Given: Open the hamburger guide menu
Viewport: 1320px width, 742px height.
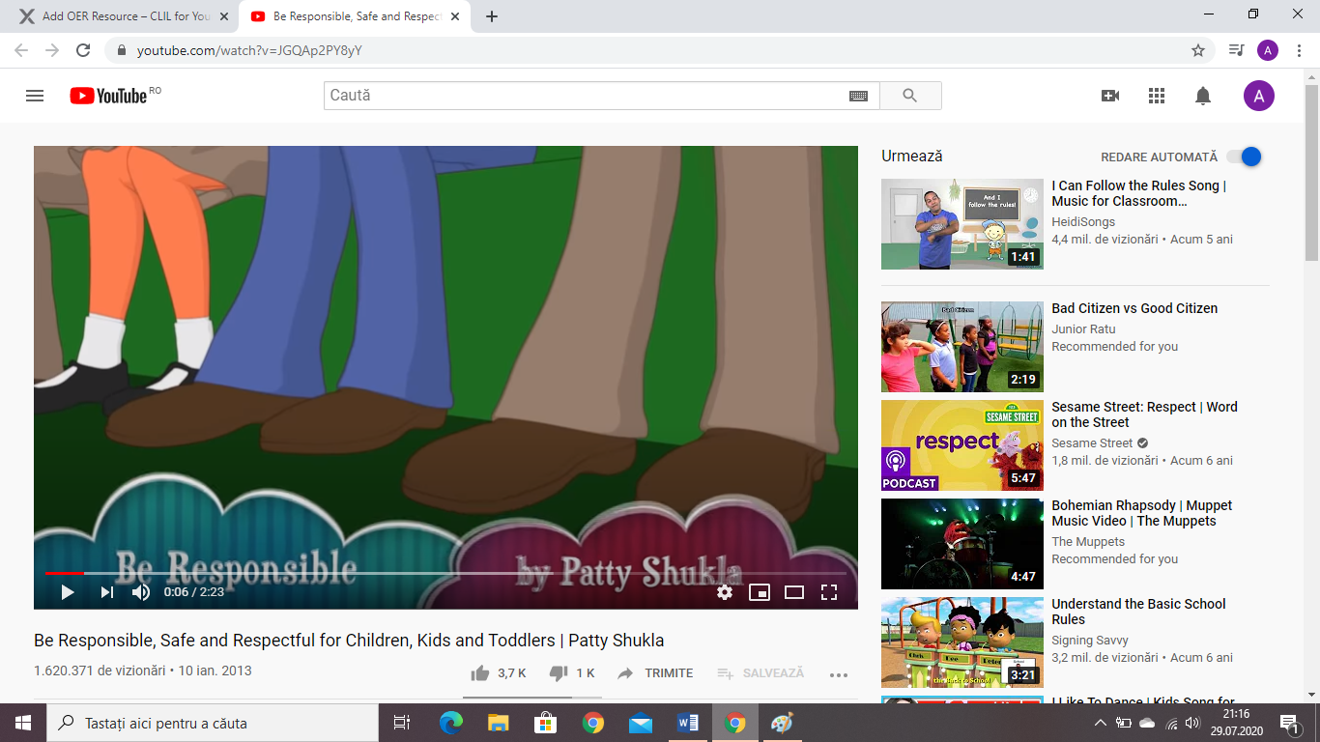Looking at the screenshot, I should (x=35, y=96).
